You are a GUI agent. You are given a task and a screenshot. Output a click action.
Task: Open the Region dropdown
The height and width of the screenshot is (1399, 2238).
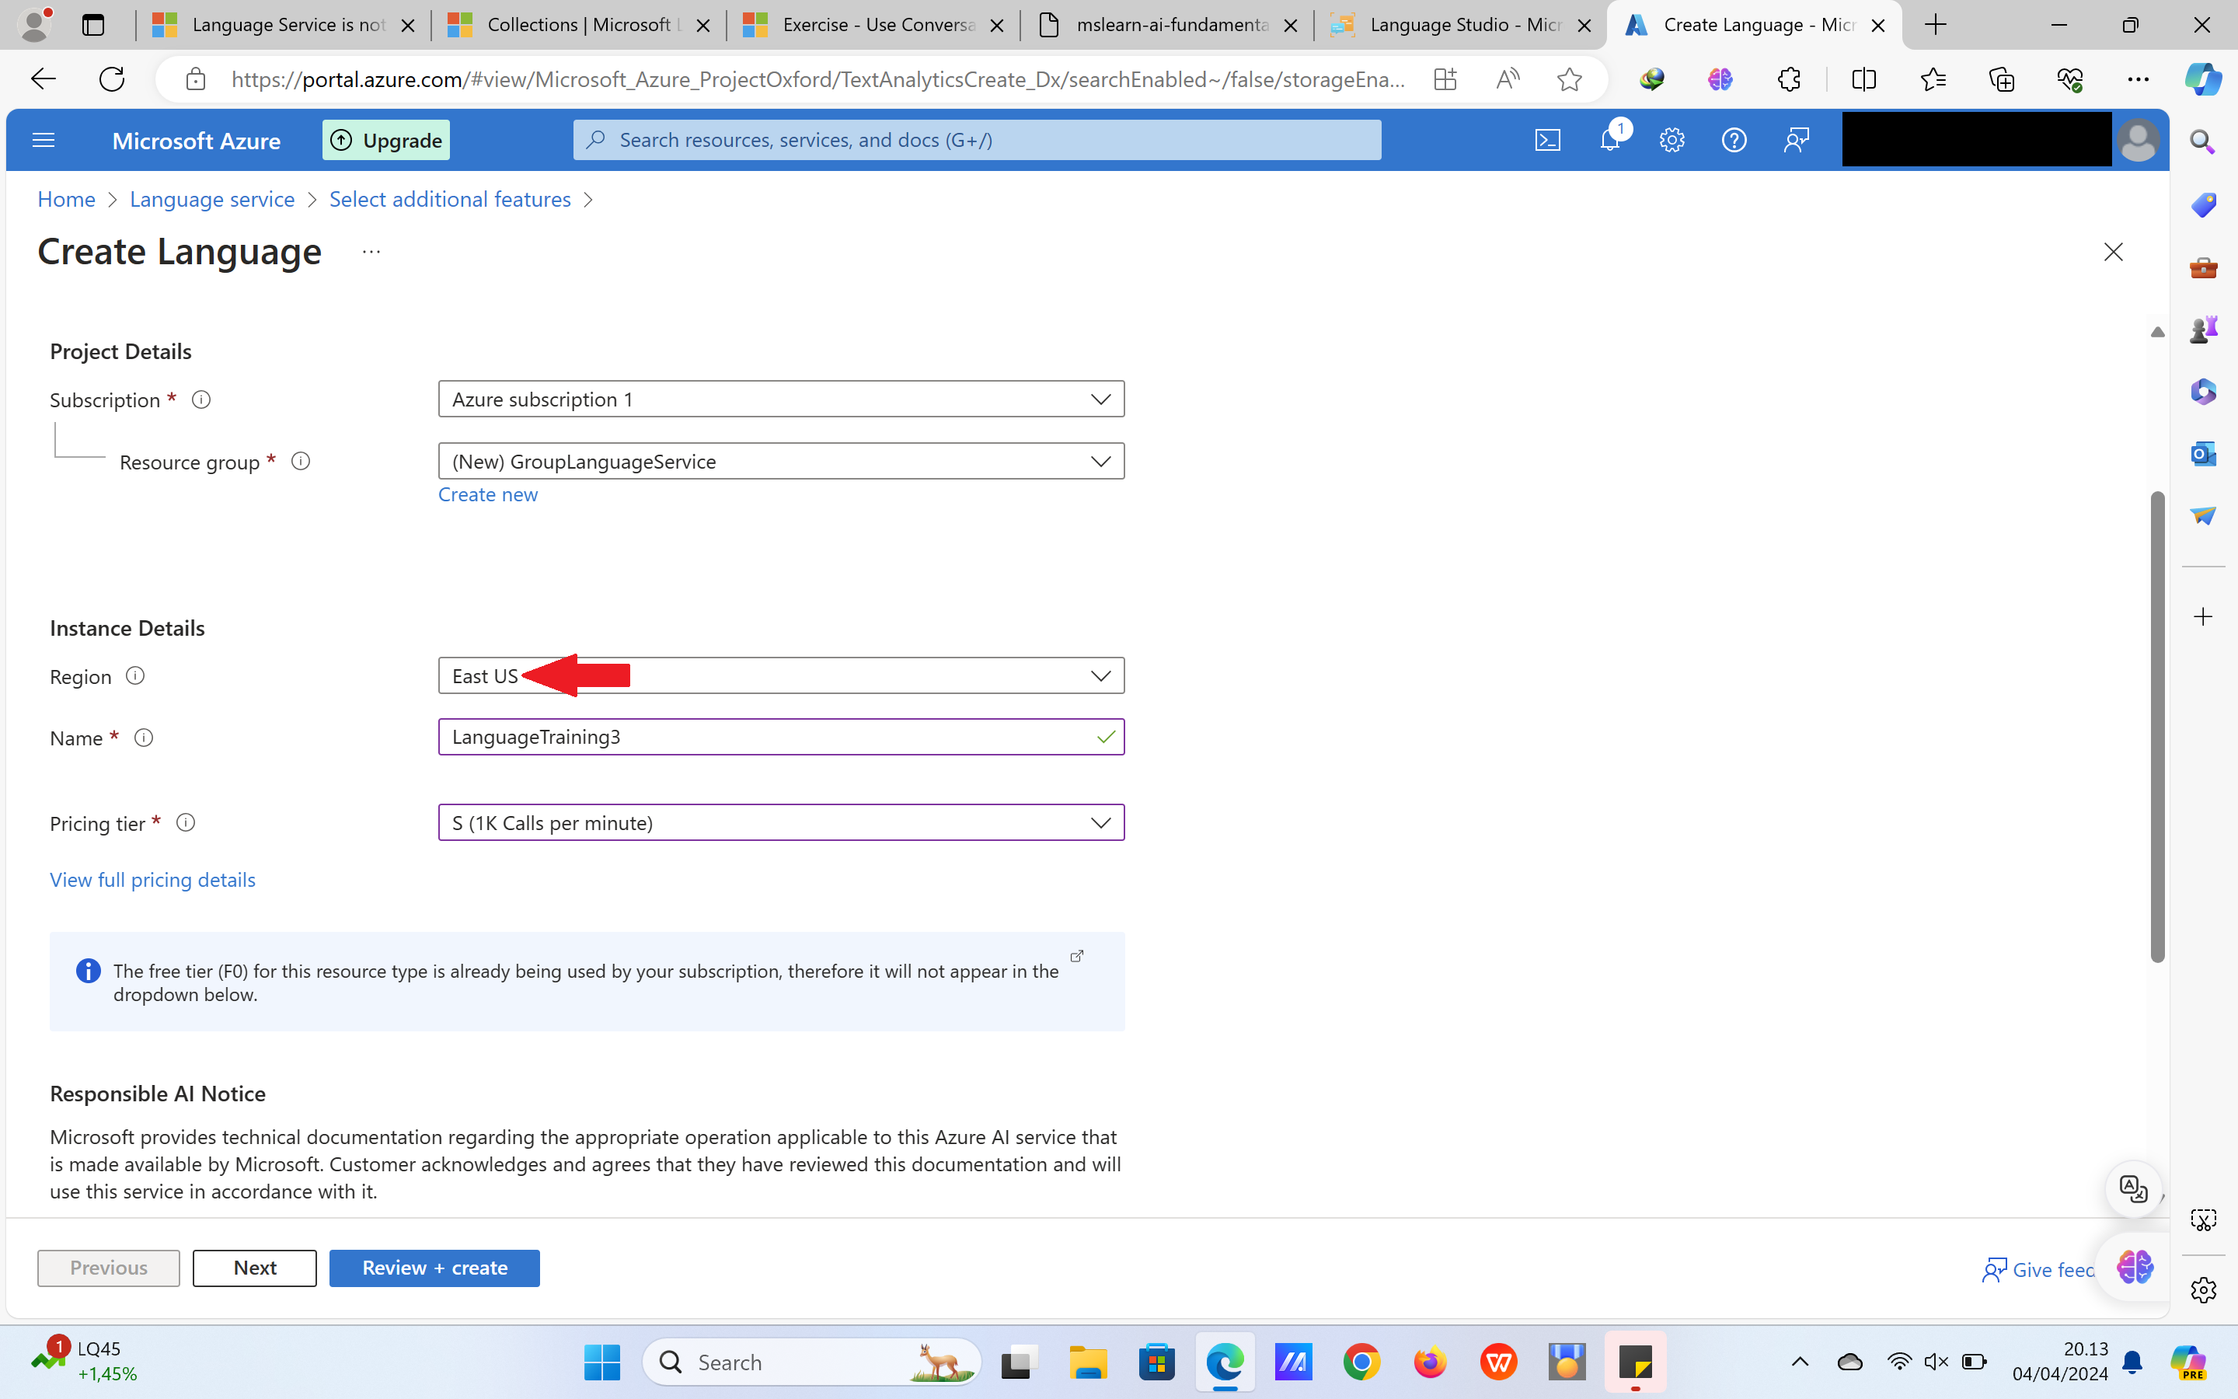(x=782, y=675)
